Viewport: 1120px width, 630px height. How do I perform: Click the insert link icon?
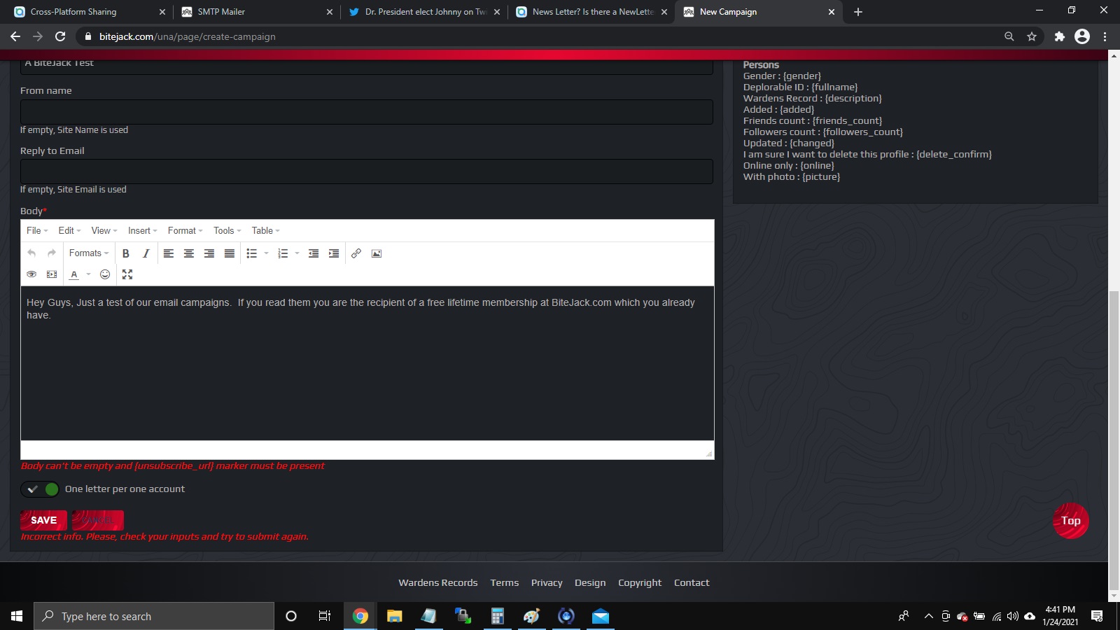(x=356, y=253)
